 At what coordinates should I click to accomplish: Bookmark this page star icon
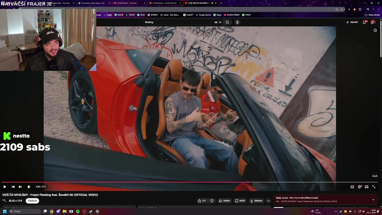(342, 9)
